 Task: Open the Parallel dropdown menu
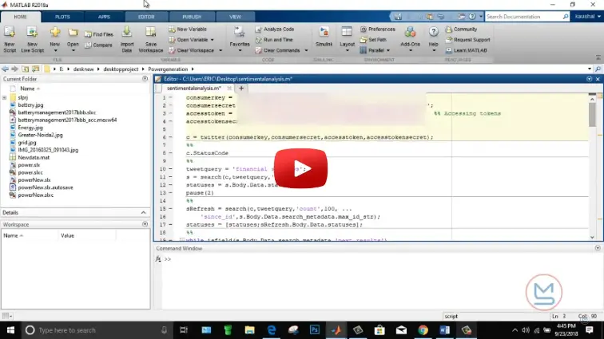[x=376, y=49]
